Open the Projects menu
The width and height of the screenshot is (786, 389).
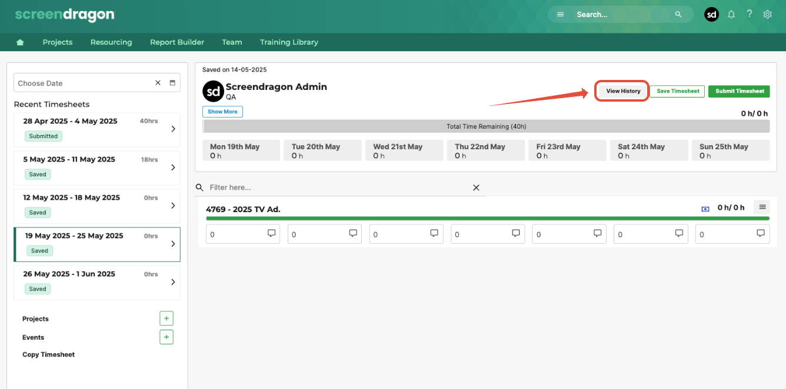(x=58, y=42)
